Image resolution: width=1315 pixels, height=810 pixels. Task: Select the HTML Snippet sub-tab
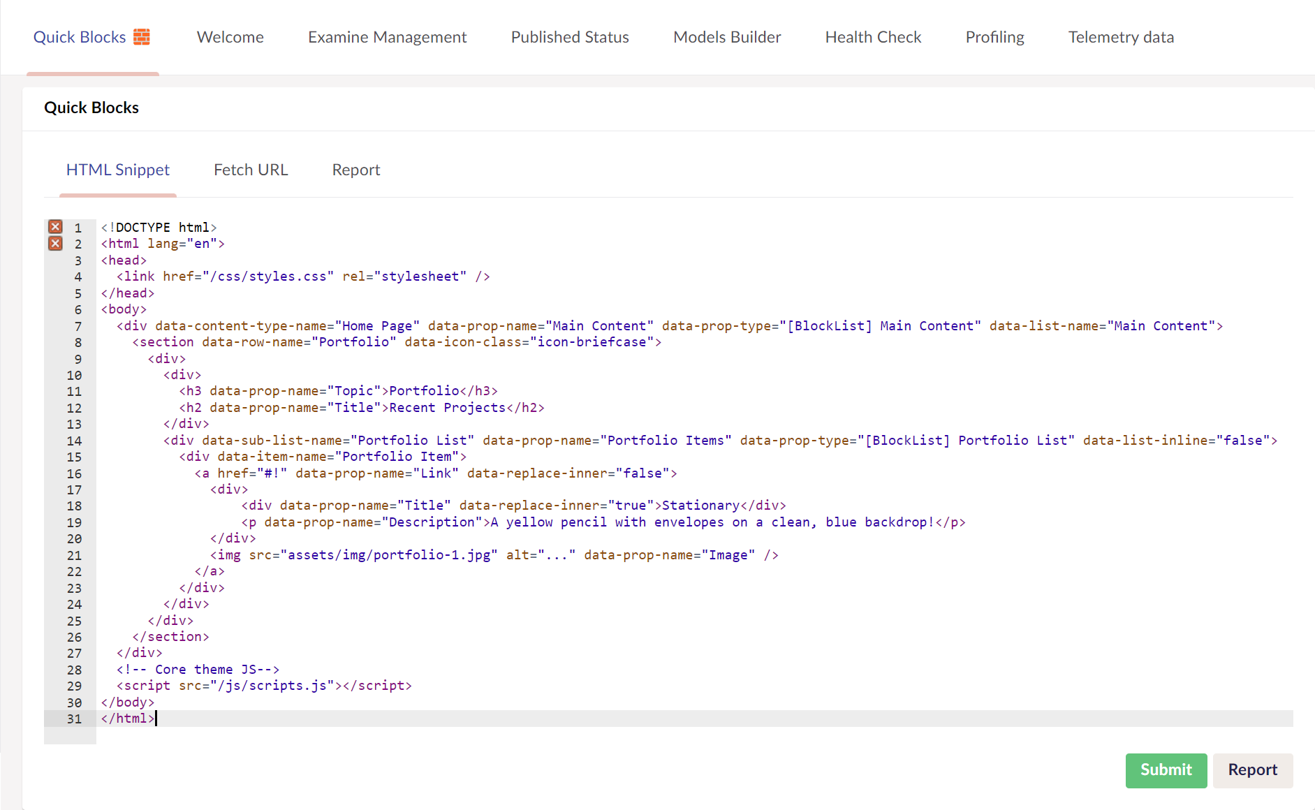pyautogui.click(x=118, y=170)
